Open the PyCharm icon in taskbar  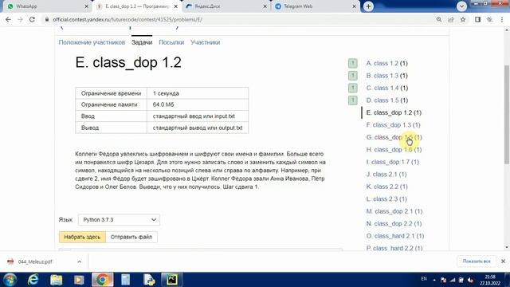[x=172, y=280]
